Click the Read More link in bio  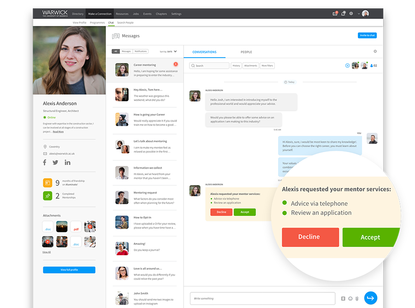58,132
